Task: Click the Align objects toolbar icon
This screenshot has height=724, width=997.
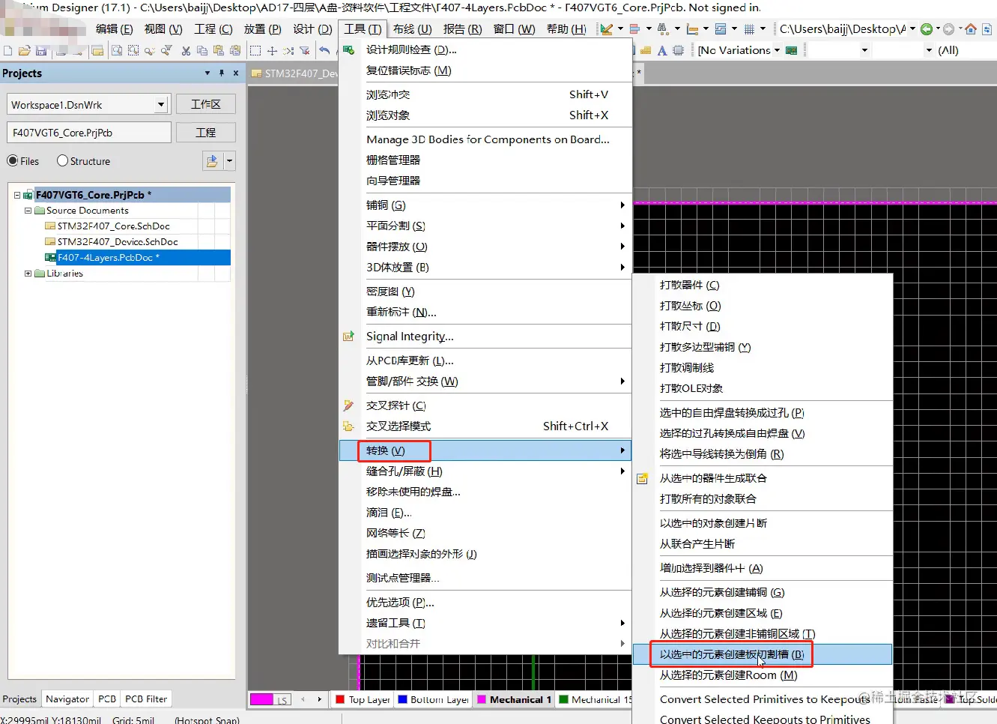Action: click(x=634, y=29)
